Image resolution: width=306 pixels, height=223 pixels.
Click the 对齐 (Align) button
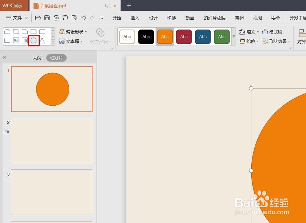(302, 36)
